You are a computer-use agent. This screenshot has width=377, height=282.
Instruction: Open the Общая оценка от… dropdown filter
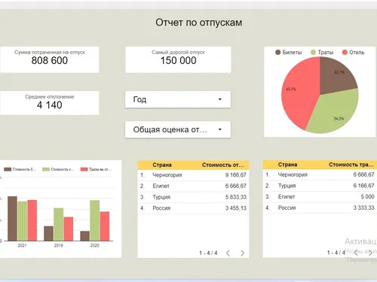178,129
